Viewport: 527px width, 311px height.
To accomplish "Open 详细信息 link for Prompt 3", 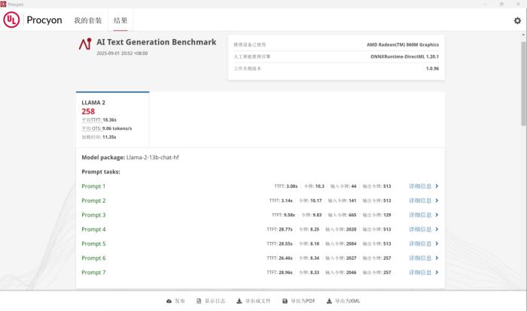I will pyautogui.click(x=420, y=215).
